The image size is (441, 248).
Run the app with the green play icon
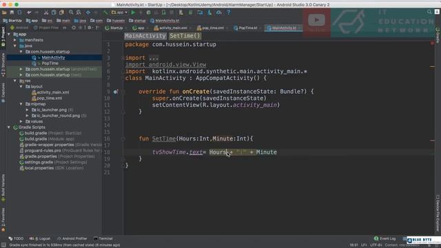[x=133, y=12]
